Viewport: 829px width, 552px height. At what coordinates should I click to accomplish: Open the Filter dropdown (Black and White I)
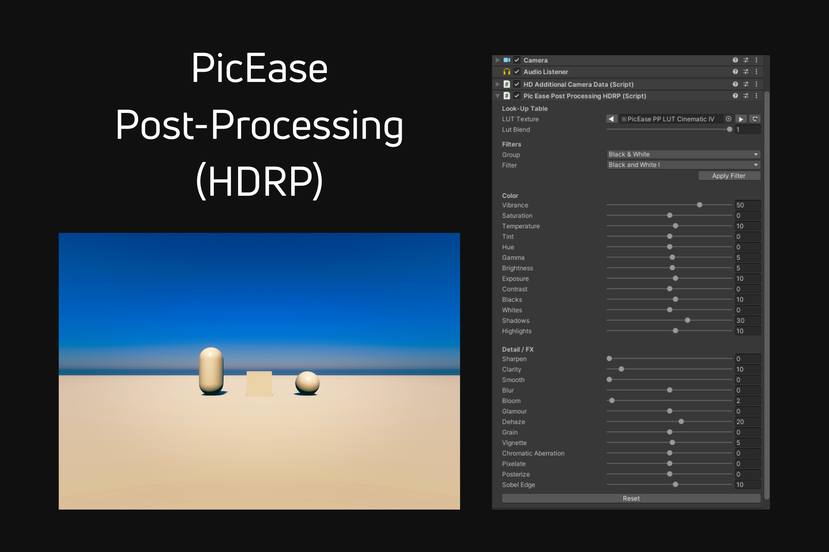coord(683,165)
